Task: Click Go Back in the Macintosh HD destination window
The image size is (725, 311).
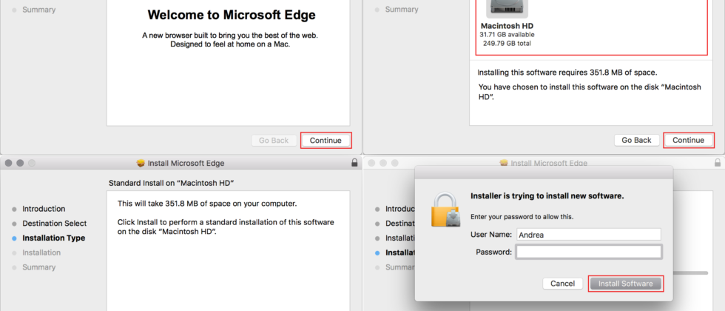Action: click(x=637, y=140)
